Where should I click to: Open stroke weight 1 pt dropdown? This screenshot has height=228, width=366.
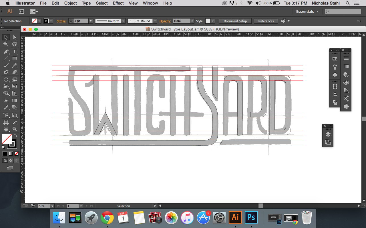point(91,21)
